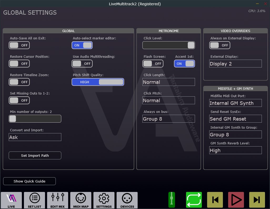
Task: Click the Set Import Path button
Action: (35, 155)
